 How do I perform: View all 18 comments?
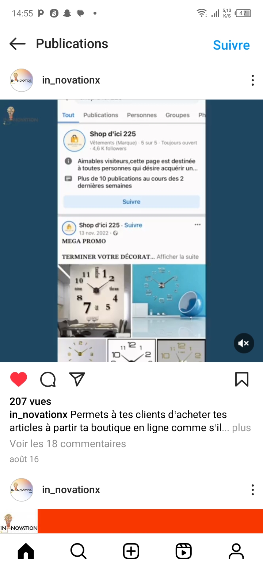click(x=68, y=444)
